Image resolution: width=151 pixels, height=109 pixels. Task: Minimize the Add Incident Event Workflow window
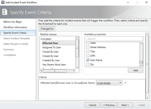click(128, 2)
